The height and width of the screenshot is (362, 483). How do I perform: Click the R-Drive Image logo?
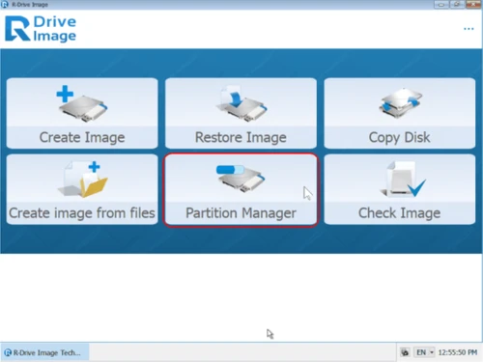click(x=41, y=29)
